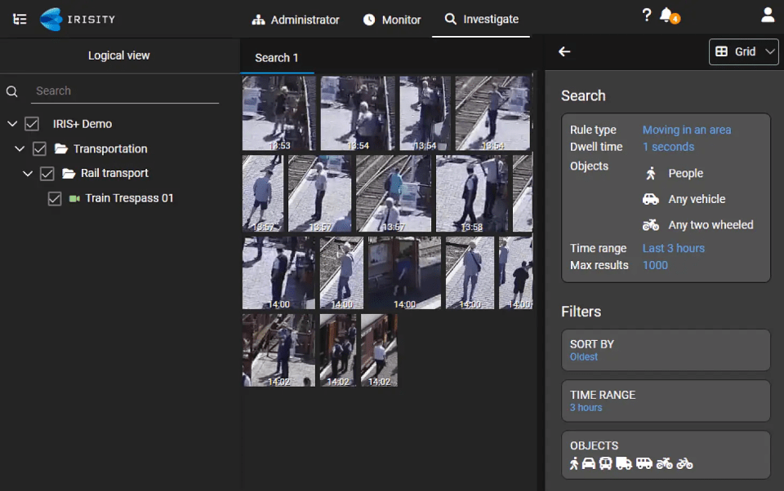Image resolution: width=784 pixels, height=491 pixels.
Task: Toggle the Transportation checkbox
Action: tap(39, 149)
